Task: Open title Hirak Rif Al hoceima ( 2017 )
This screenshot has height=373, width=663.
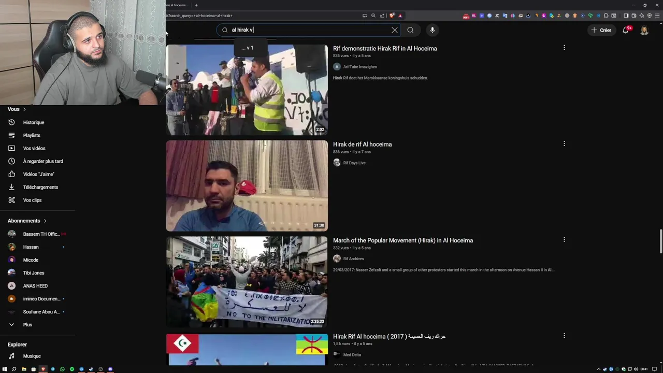Action: click(x=390, y=336)
